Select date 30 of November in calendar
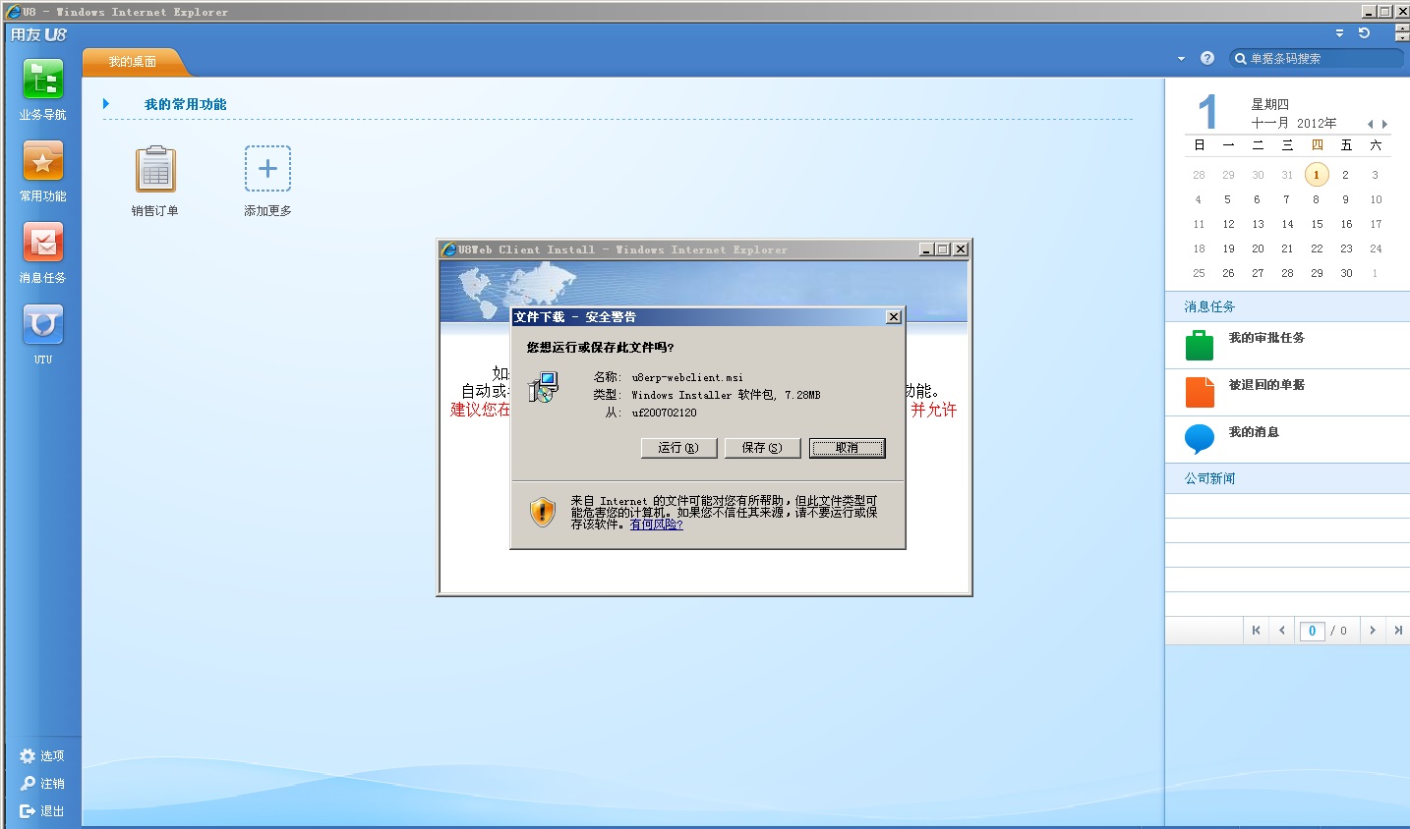 tap(1346, 273)
